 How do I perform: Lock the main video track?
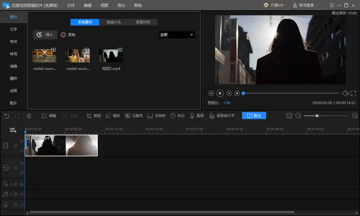click(15, 145)
